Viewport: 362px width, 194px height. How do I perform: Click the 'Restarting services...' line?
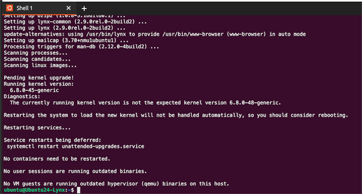coord(37,128)
